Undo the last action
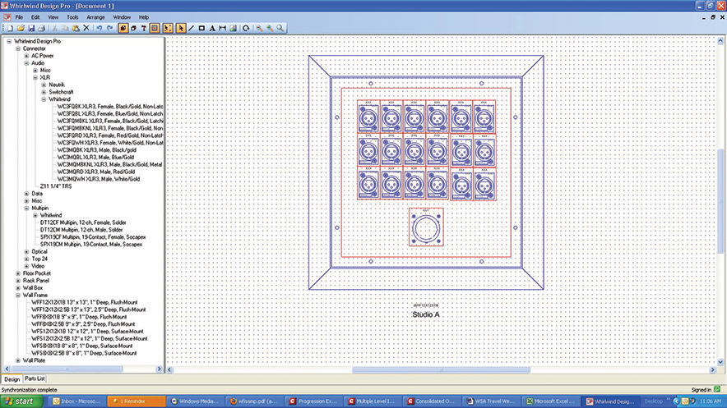This screenshot has width=727, height=408. click(100, 28)
